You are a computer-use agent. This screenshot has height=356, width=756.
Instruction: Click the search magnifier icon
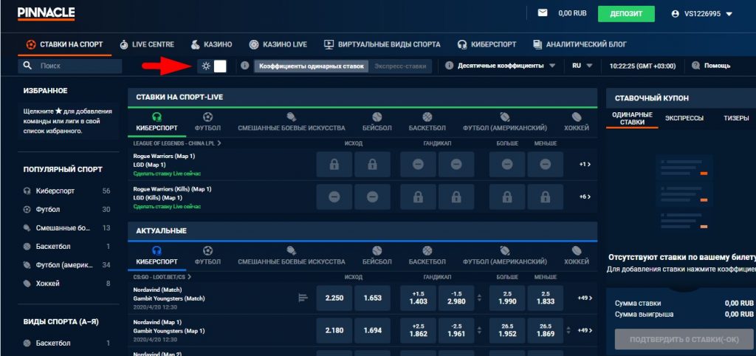coord(27,66)
